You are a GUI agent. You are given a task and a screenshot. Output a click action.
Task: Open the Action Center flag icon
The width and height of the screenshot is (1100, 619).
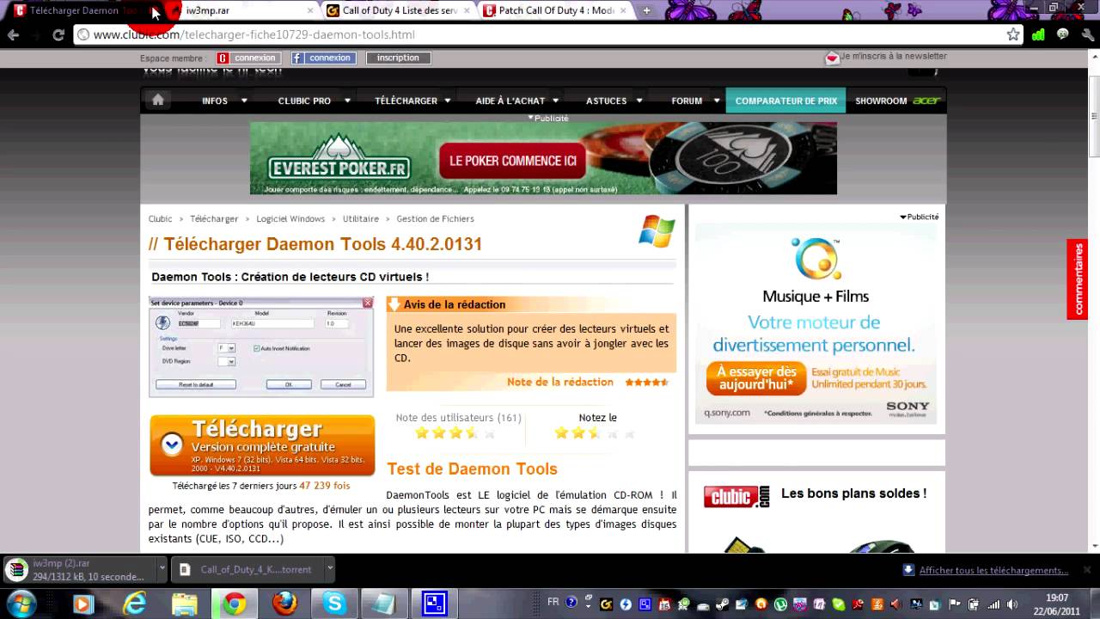pos(954,604)
